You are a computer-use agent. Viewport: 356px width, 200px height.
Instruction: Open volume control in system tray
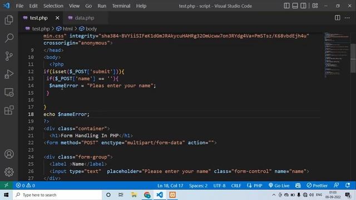coord(311,195)
